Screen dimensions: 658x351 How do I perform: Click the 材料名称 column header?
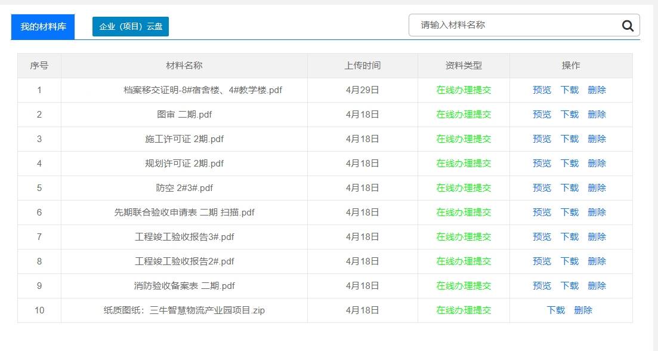[184, 66]
